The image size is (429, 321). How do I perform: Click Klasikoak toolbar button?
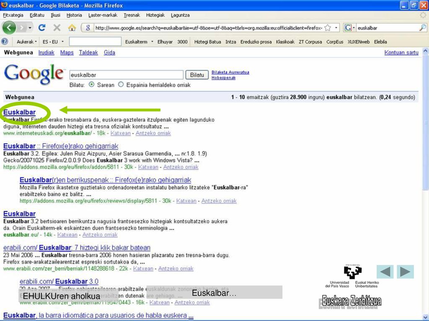pos(285,42)
